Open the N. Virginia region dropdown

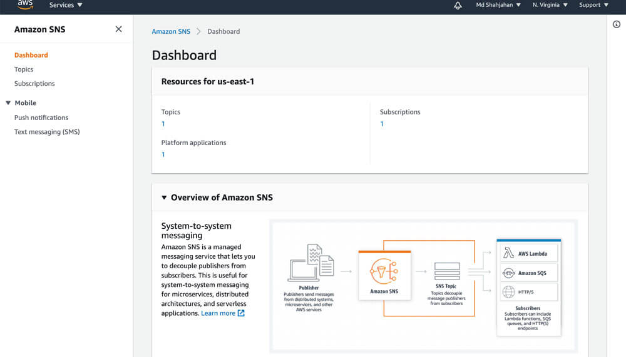point(550,5)
